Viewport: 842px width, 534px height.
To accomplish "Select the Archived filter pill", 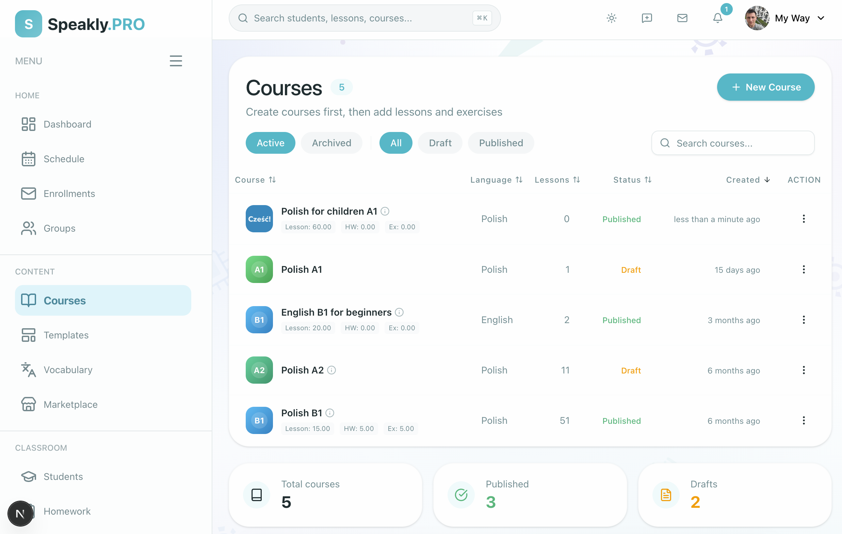I will (331, 143).
